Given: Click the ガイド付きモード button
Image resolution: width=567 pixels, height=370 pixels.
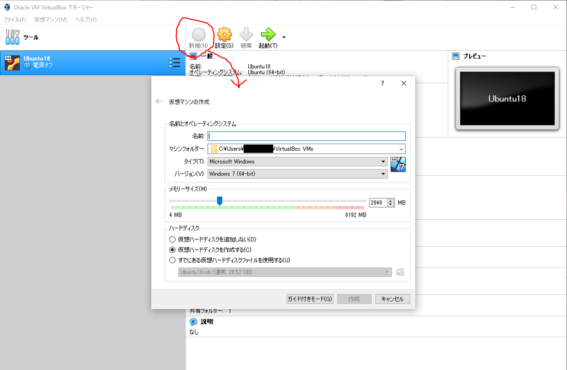Looking at the screenshot, I should click(x=309, y=298).
